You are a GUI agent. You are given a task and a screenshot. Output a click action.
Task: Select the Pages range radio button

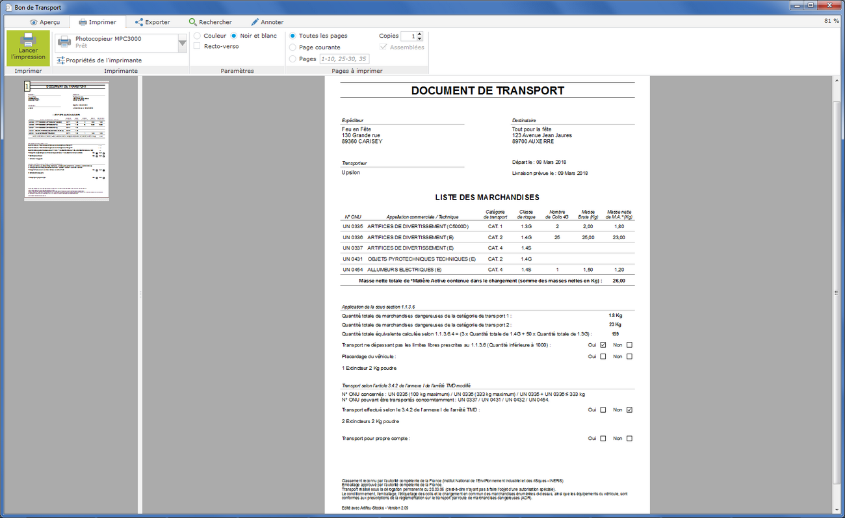point(292,58)
